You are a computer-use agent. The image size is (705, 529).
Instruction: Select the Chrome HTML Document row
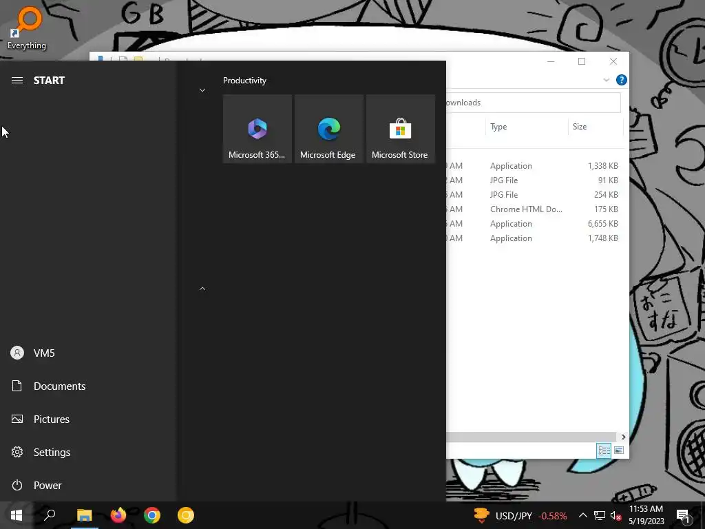point(535,209)
